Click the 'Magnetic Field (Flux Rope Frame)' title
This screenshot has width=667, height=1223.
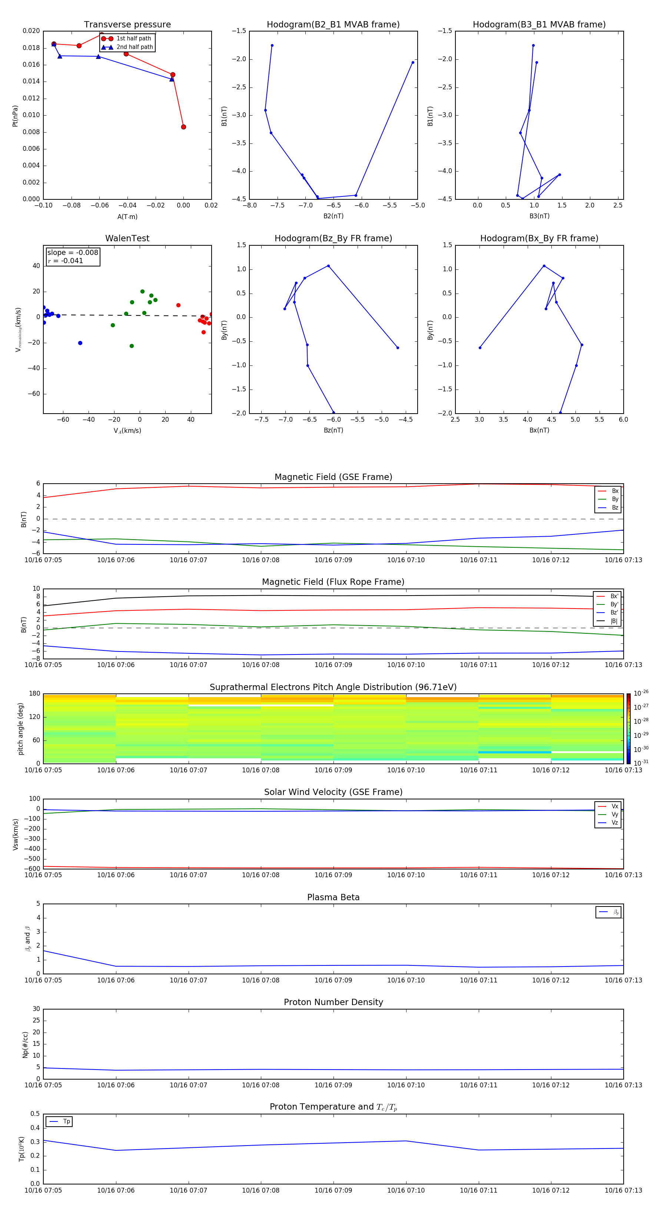point(333,582)
